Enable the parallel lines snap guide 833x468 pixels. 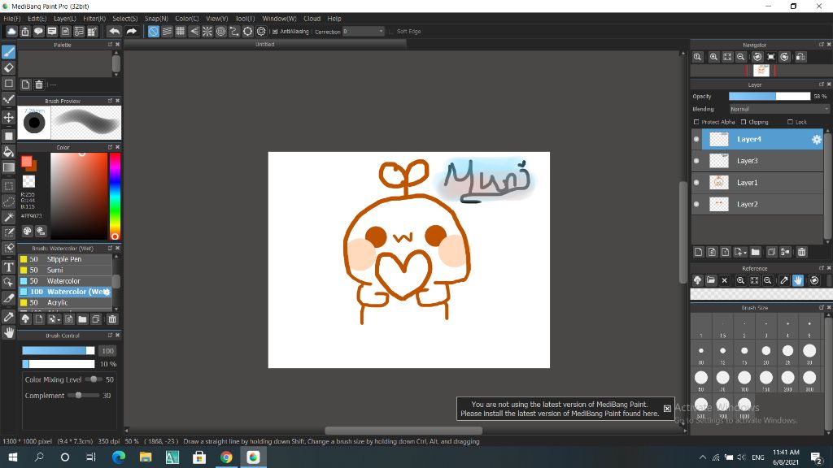pyautogui.click(x=167, y=32)
